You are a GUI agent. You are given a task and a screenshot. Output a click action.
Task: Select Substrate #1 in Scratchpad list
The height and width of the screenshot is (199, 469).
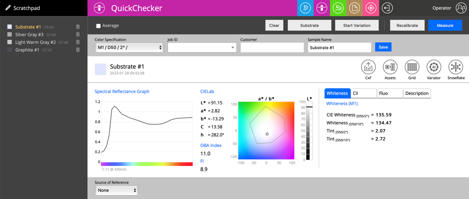point(28,27)
